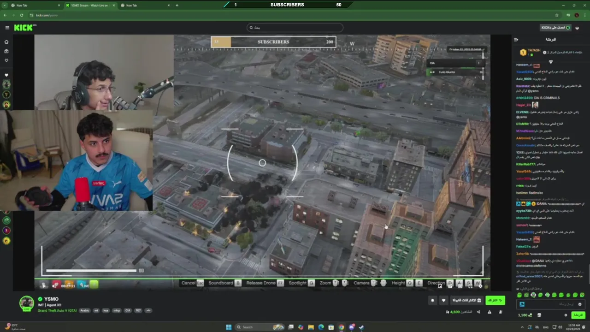
Task: Open the Following heart outline icon
Action: pyautogui.click(x=6, y=60)
